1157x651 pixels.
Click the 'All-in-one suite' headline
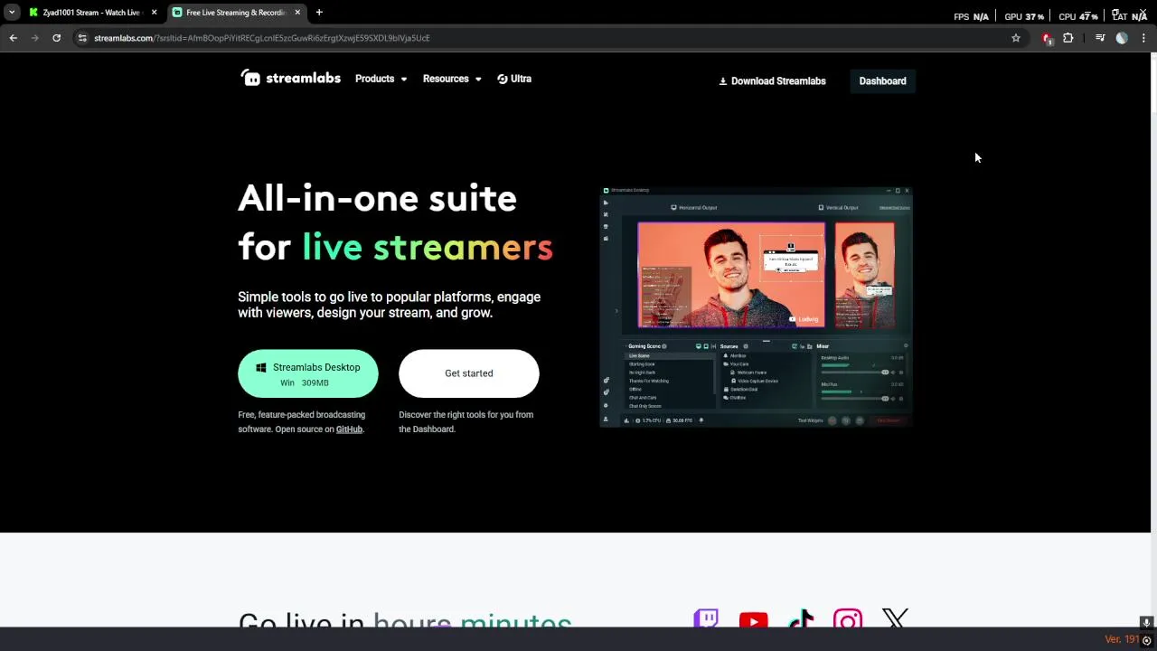coord(377,198)
